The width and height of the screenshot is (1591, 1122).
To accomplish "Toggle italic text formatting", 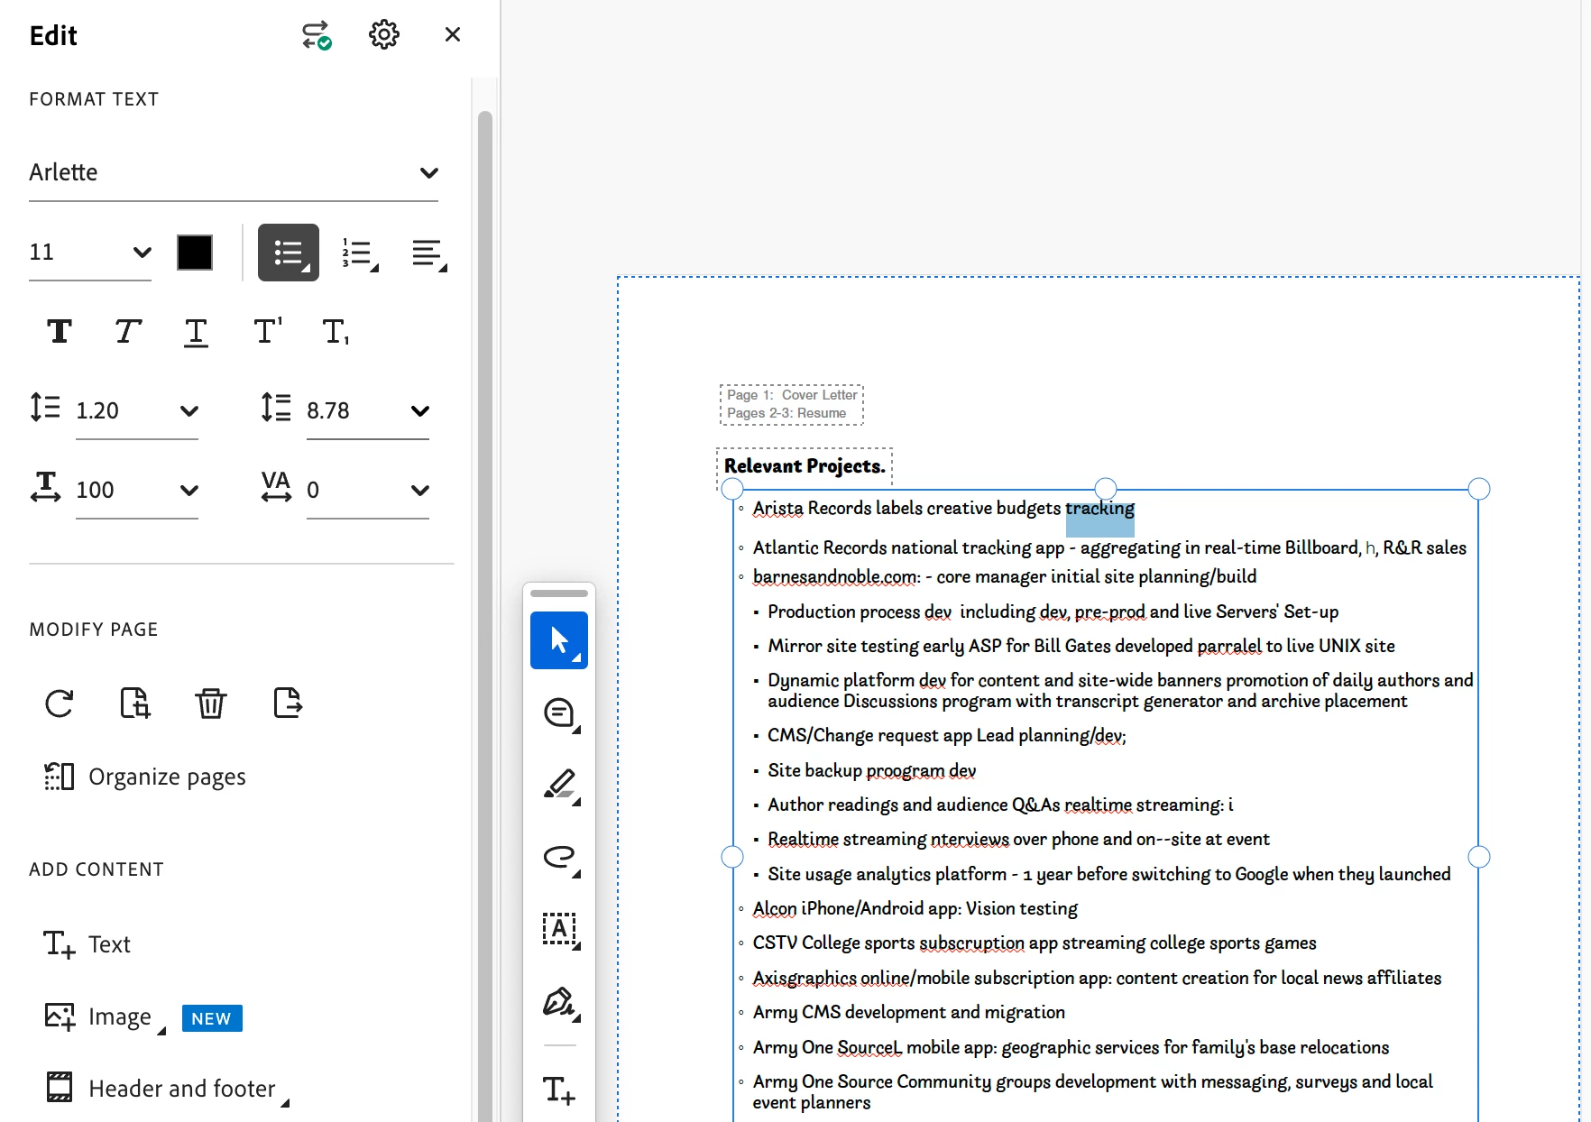I will tap(128, 332).
